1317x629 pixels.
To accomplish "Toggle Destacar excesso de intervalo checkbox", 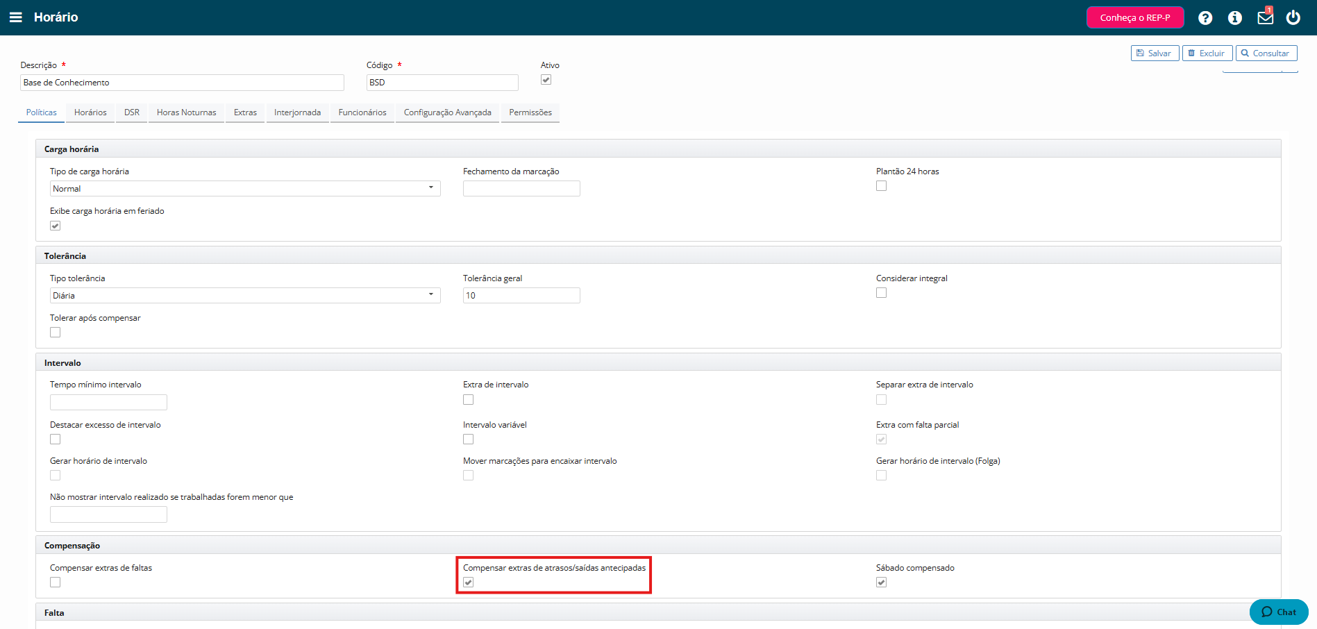I will 56,439.
